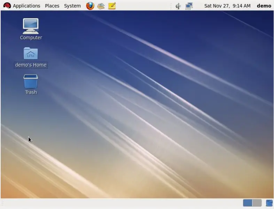
Task: Open the sticky notes launcher icon
Action: pyautogui.click(x=112, y=6)
